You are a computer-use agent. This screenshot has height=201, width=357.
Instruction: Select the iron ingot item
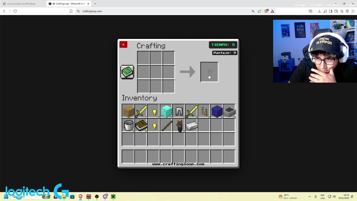[x=192, y=126]
